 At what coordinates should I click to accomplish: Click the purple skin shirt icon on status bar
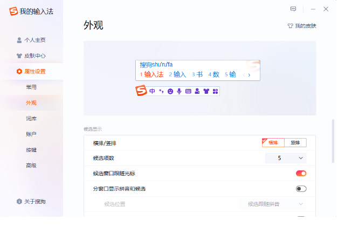pyautogui.click(x=206, y=91)
